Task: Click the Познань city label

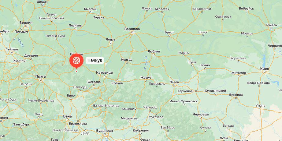Action: [75, 26]
